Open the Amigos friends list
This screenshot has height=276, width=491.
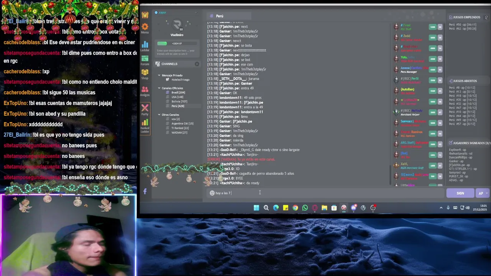coord(145,91)
